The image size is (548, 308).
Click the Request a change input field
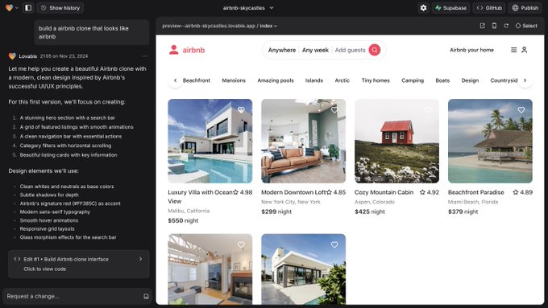[x=73, y=296]
